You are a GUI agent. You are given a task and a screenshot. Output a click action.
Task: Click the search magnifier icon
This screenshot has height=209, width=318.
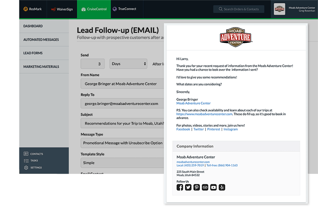[220, 9]
